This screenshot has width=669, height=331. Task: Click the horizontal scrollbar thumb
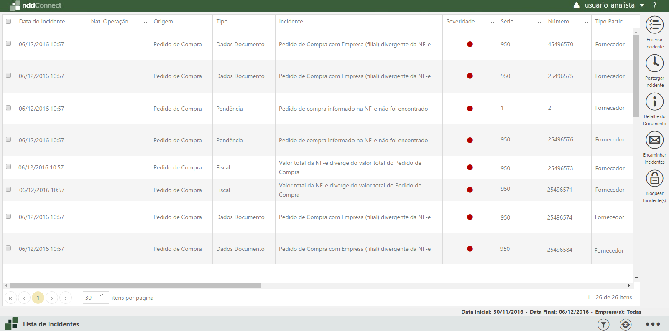coord(135,286)
